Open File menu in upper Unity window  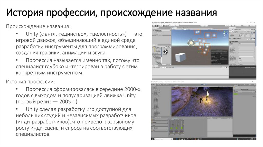coord(153,24)
